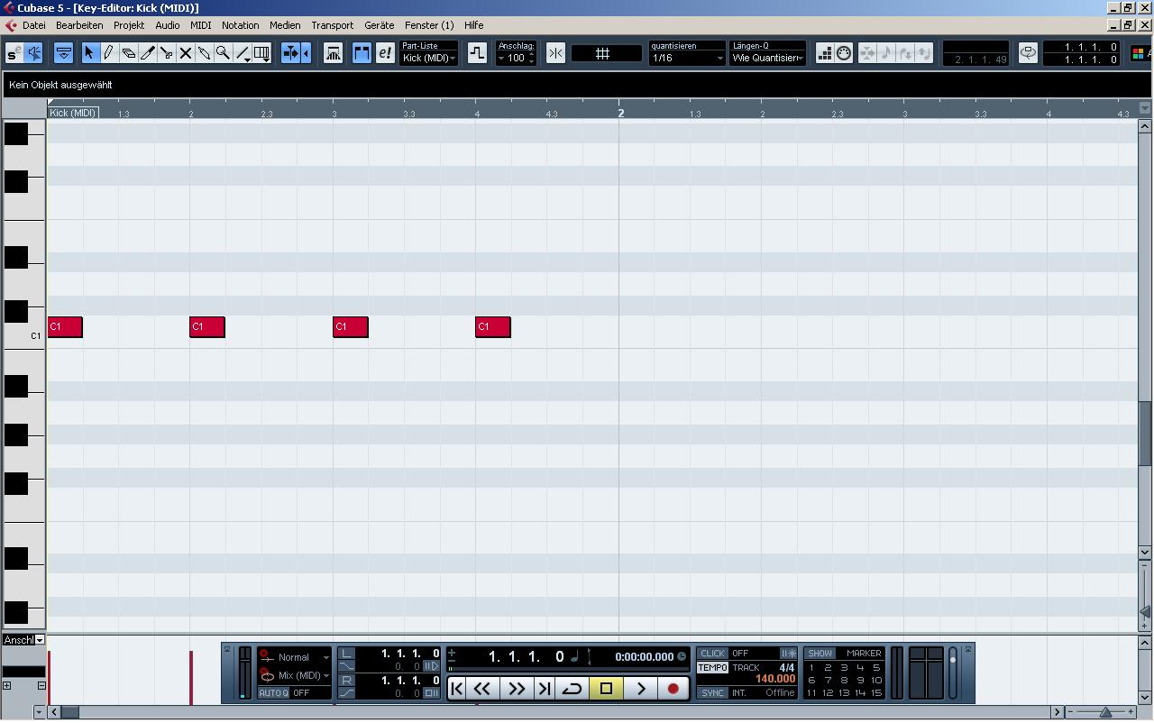This screenshot has height=723, width=1154.
Task: Click the Kick (MIDI) part label in ruler
Action: click(73, 113)
